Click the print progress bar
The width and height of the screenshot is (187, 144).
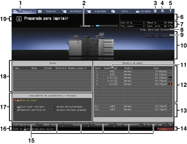(x=107, y=26)
